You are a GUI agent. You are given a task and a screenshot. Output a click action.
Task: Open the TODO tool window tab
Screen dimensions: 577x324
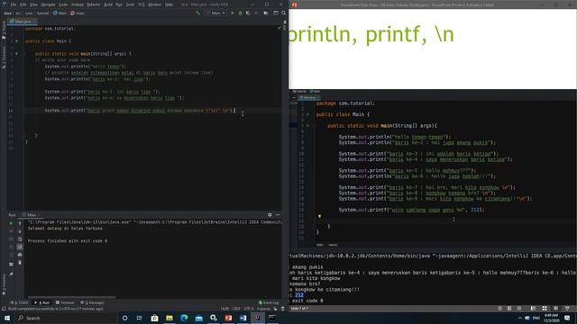coord(19,302)
